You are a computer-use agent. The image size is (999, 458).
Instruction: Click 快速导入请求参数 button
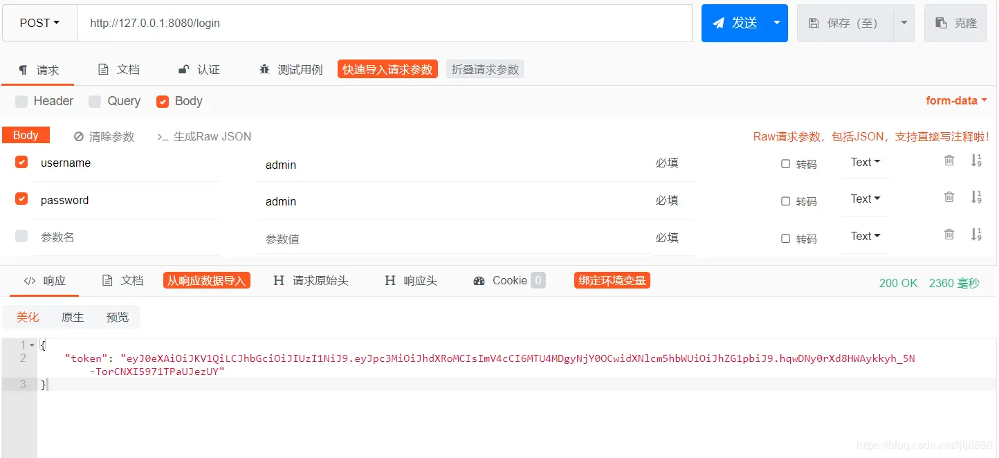tap(387, 69)
